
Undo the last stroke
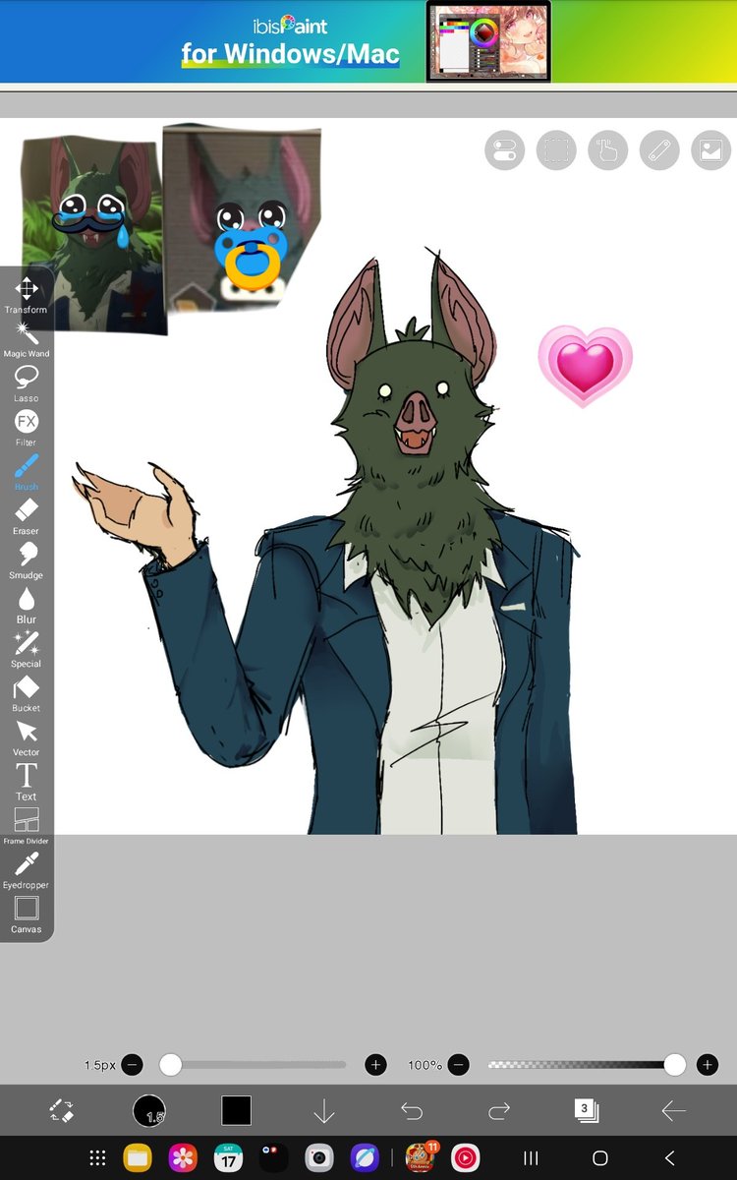412,1111
